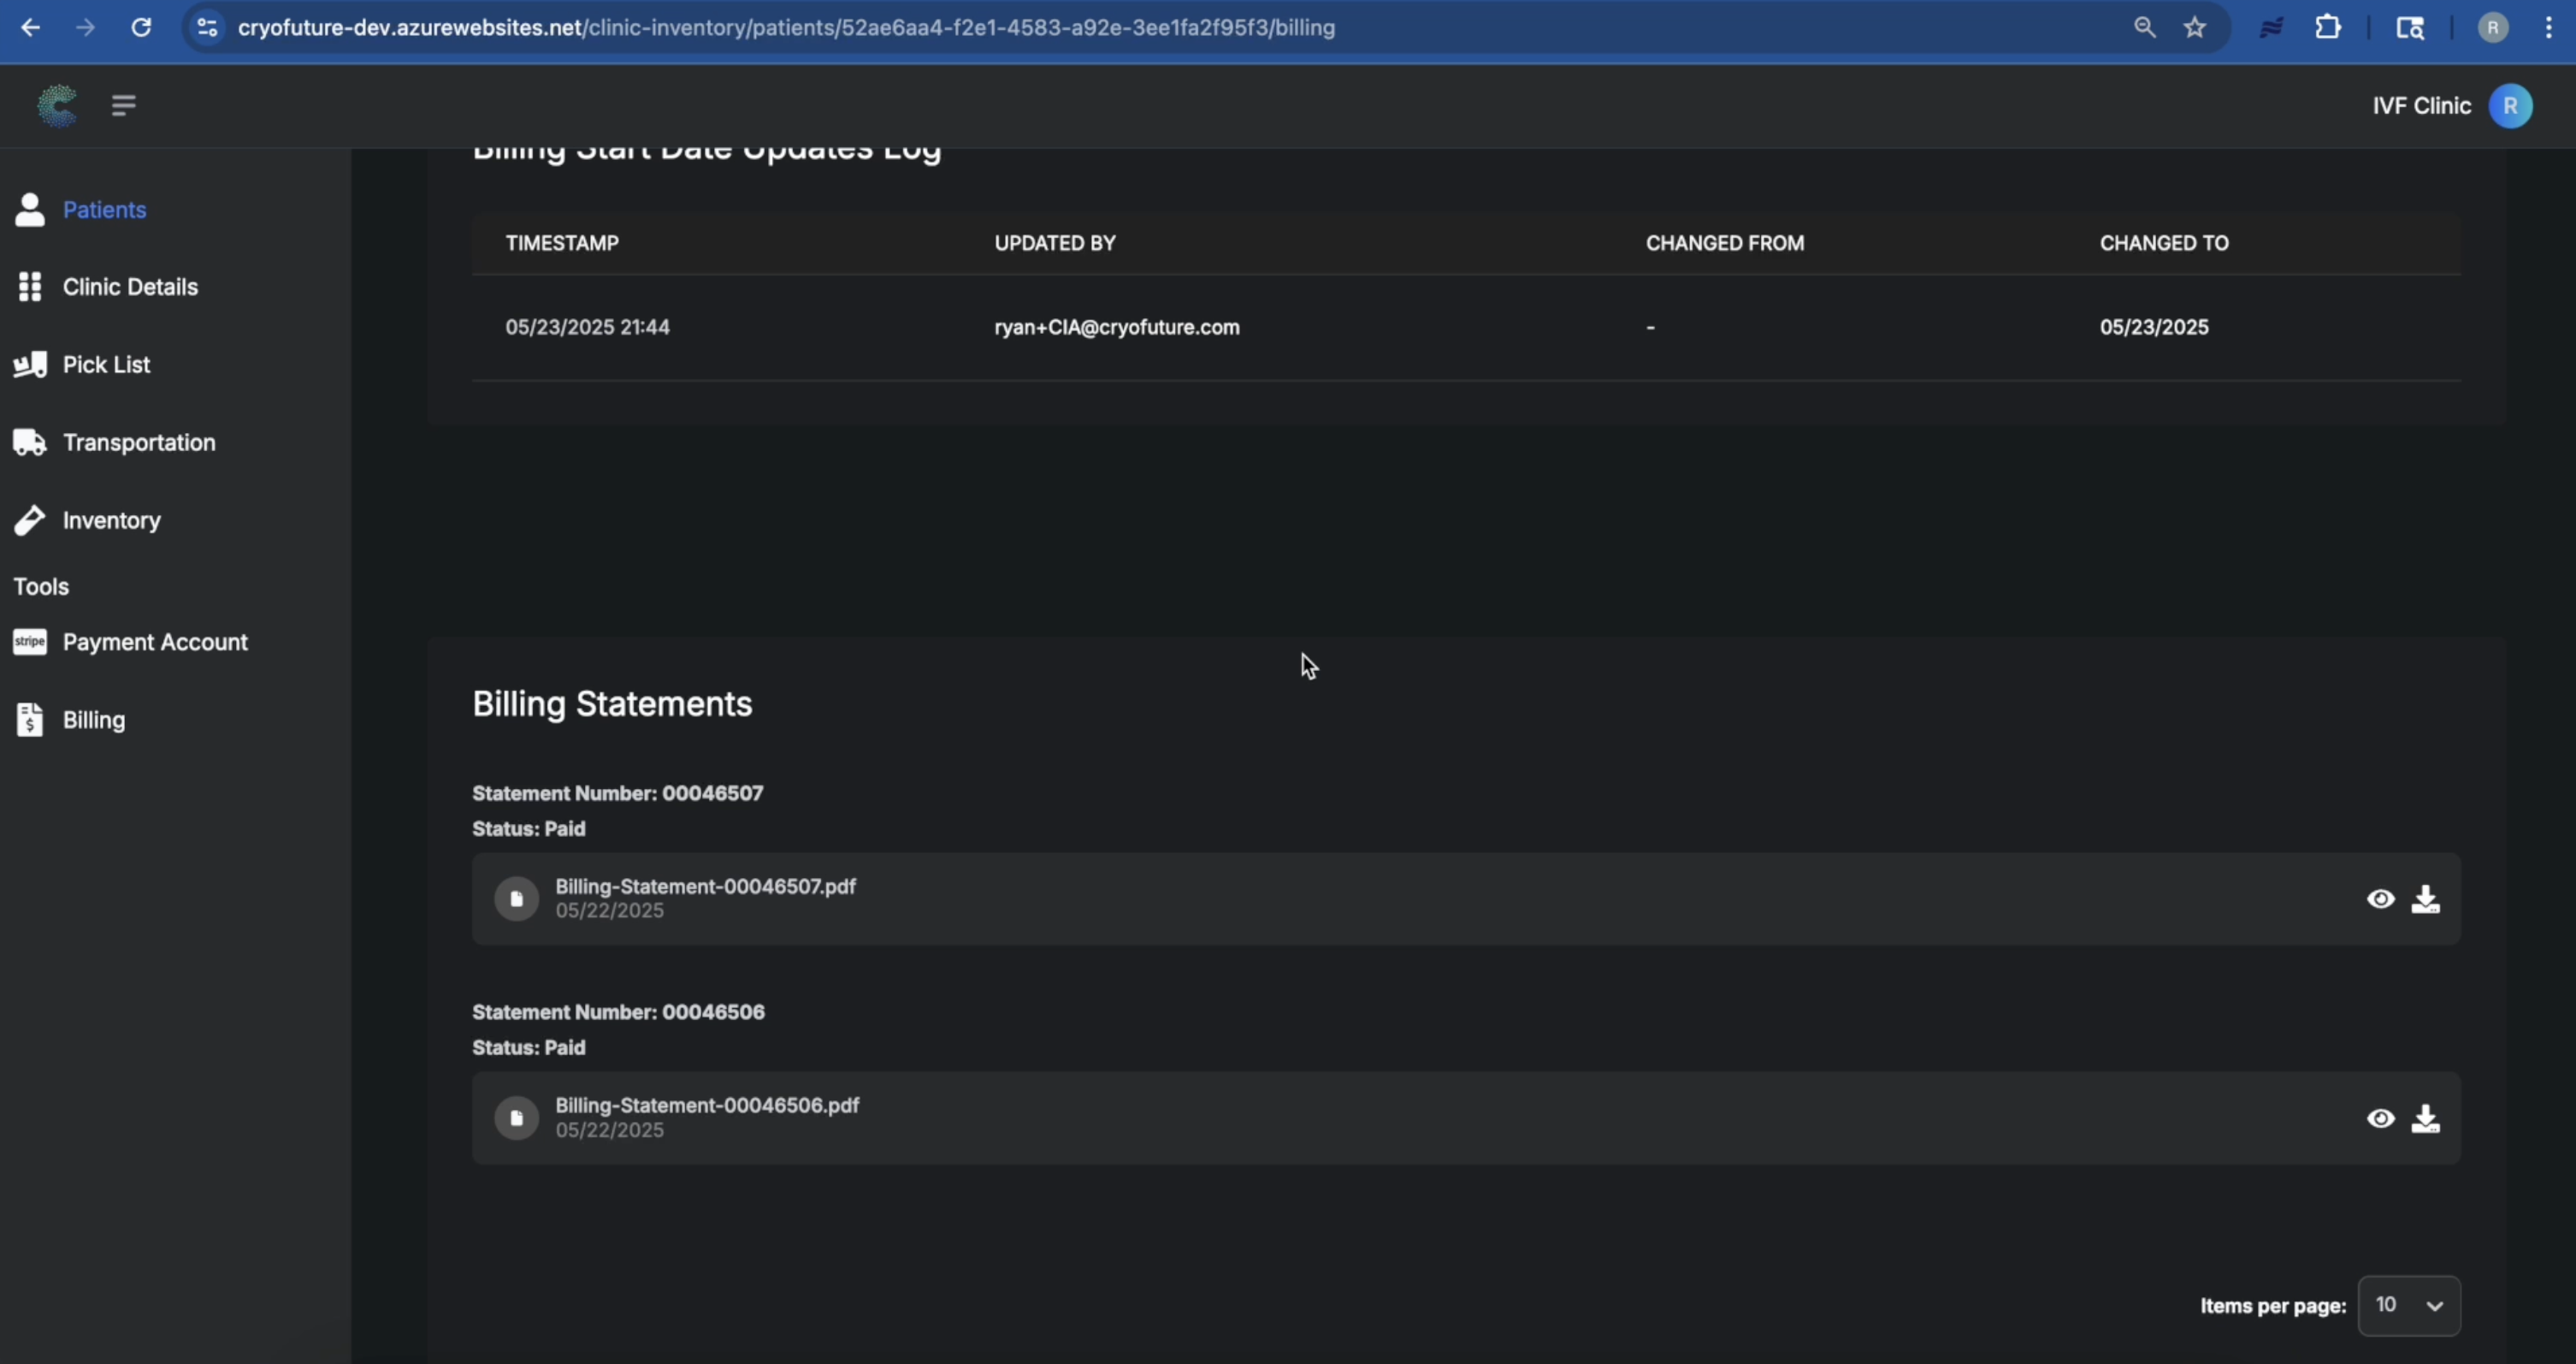
Task: Preview statement 00046506 with the eye icon
Action: click(2380, 1118)
